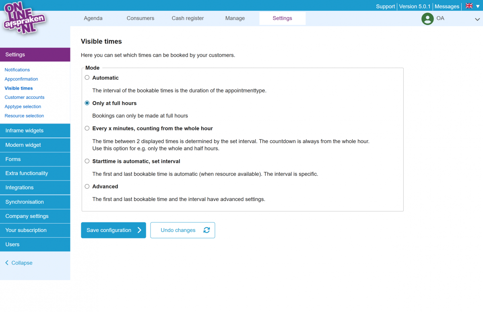Expand the Iframe widgets section
The height and width of the screenshot is (312, 483).
pyautogui.click(x=35, y=131)
